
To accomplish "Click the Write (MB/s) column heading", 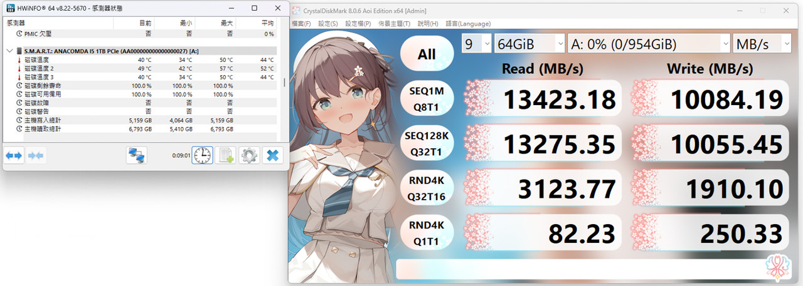I will (710, 68).
